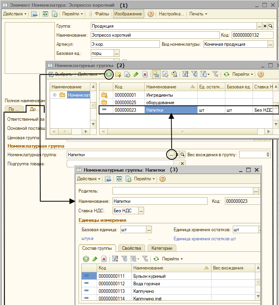
Task: Switch to Свойства tab
Action: (x=131, y=248)
